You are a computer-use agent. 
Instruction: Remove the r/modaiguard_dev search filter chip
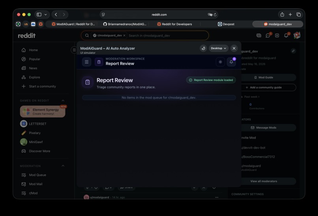tap(124, 35)
